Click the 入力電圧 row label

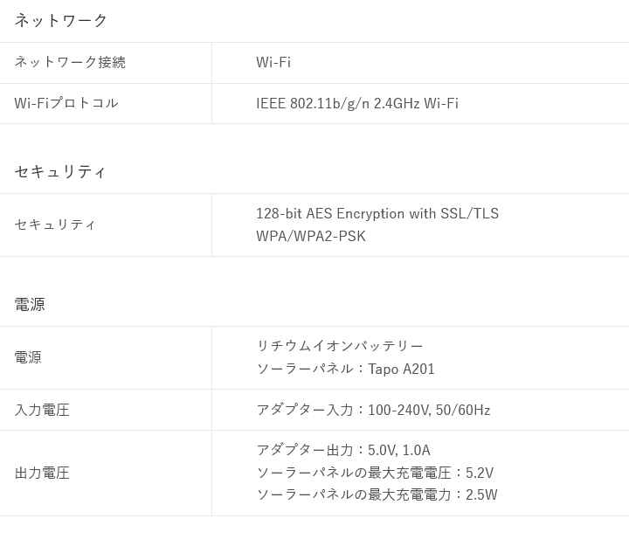[42, 410]
